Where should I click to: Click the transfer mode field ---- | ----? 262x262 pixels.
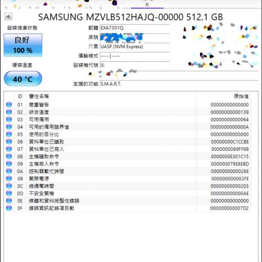pyautogui.click(x=135, y=56)
